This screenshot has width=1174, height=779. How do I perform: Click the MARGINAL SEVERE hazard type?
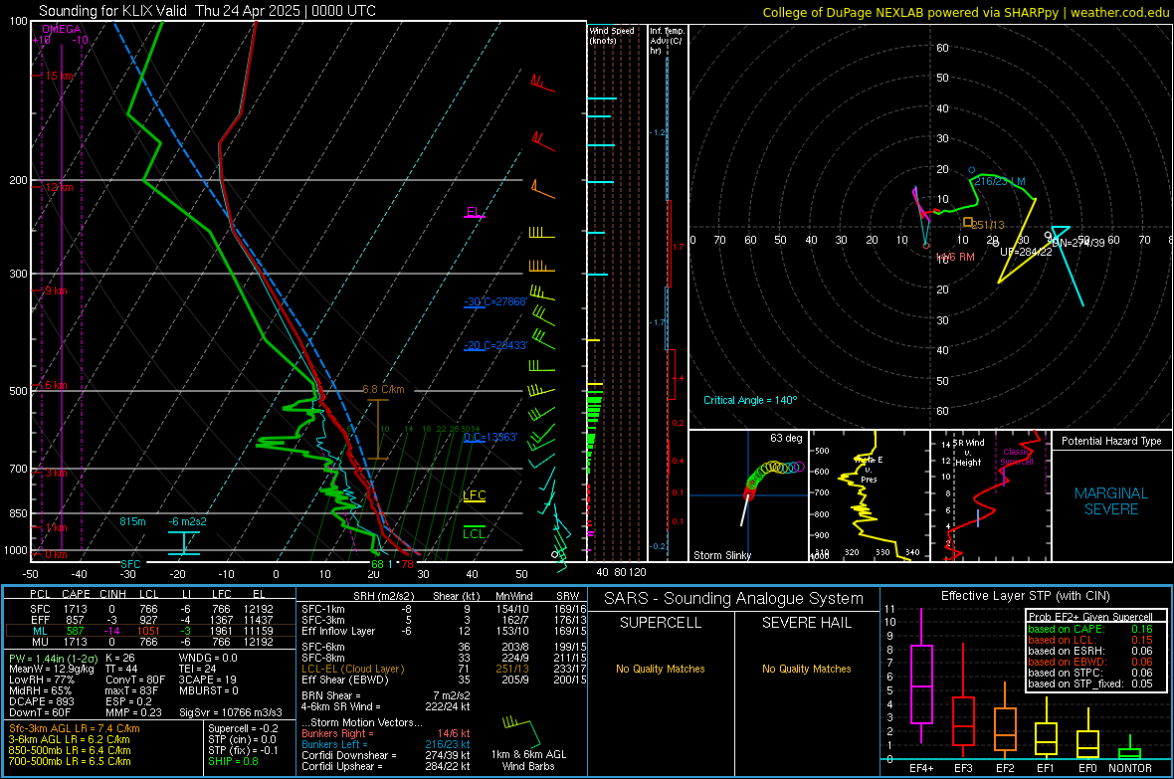pos(1111,501)
